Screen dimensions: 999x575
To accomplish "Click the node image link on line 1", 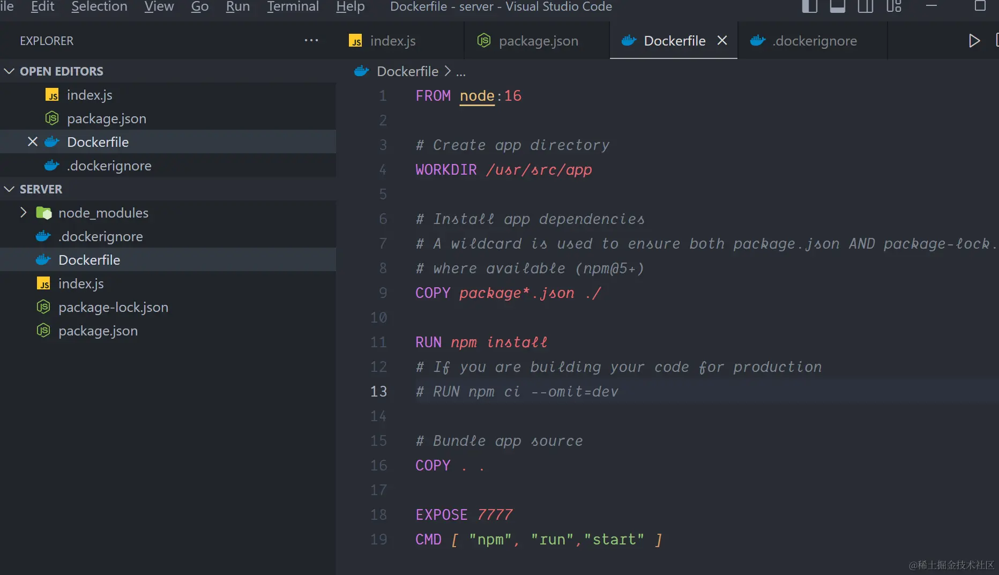I will pos(477,96).
